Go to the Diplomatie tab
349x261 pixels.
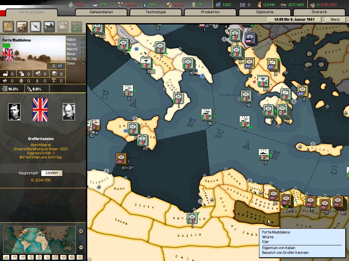265,12
